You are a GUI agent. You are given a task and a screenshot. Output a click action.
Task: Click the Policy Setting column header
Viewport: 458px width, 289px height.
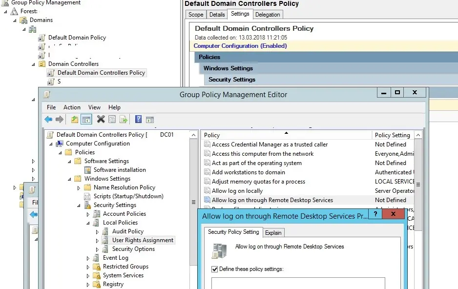click(393, 135)
